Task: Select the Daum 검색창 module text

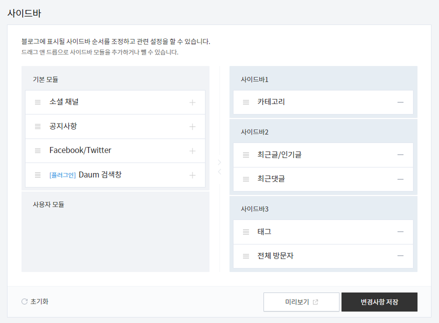Action: pos(100,174)
